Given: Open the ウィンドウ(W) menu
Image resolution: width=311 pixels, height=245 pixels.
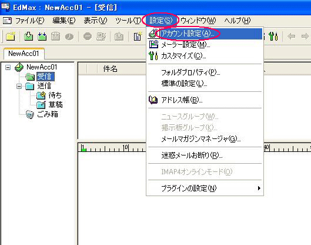Looking at the screenshot, I should coord(198,21).
